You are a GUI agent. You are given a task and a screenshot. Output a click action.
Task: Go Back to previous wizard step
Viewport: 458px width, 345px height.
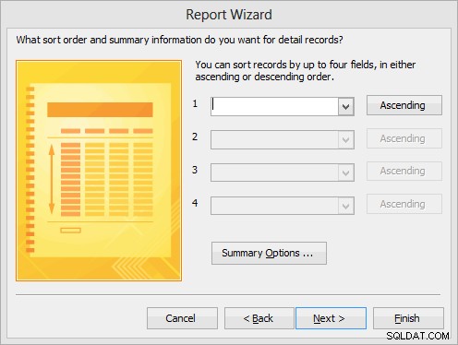[x=259, y=318]
